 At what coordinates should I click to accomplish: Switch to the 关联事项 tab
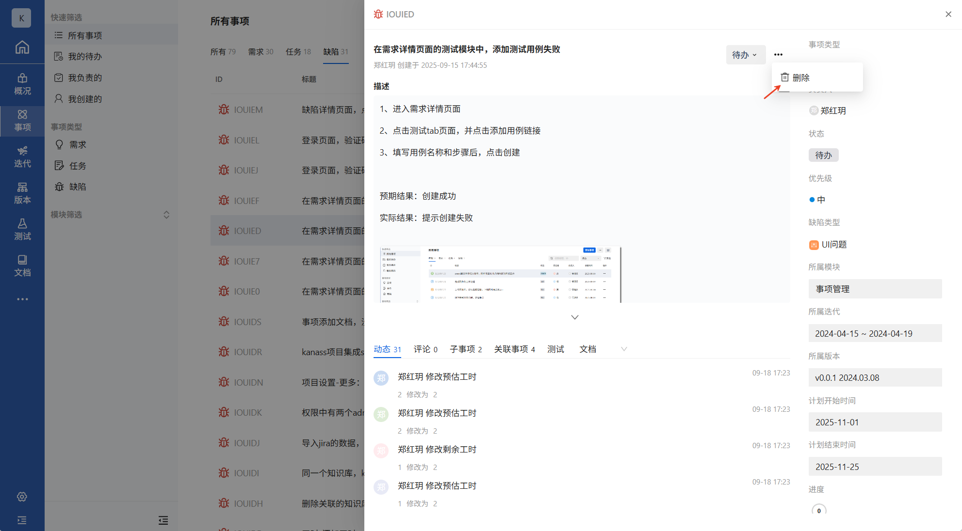514,349
